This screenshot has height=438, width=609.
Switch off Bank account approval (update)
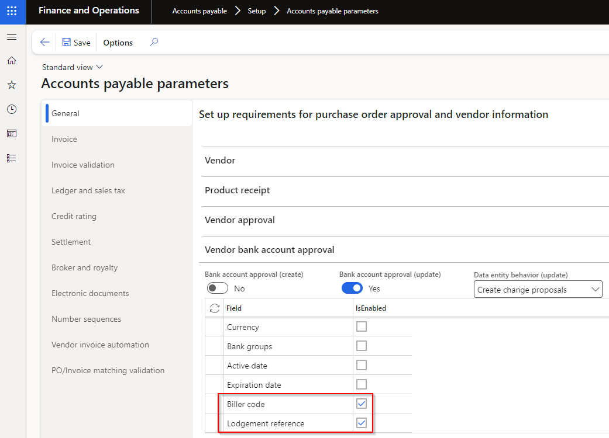pos(352,287)
